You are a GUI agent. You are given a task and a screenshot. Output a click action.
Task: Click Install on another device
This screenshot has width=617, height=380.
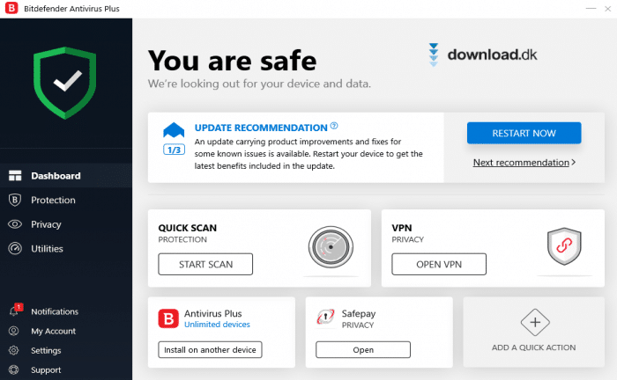pos(210,350)
